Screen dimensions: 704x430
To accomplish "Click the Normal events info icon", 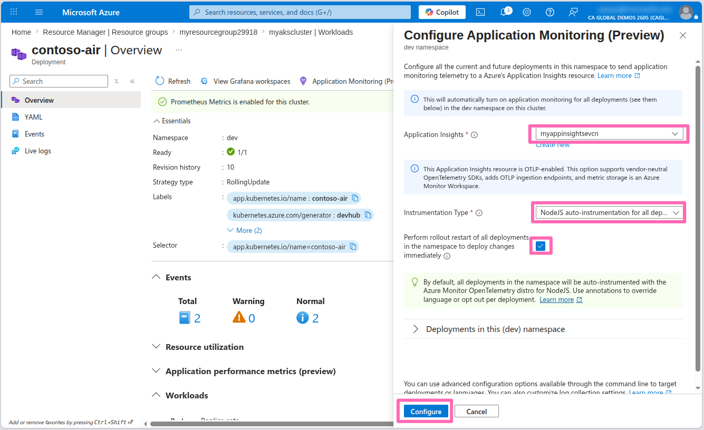I will coord(302,317).
